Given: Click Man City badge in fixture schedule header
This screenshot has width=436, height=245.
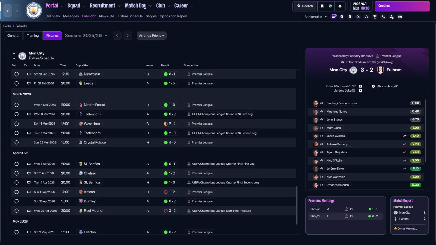Looking at the screenshot, I should click(x=22, y=56).
